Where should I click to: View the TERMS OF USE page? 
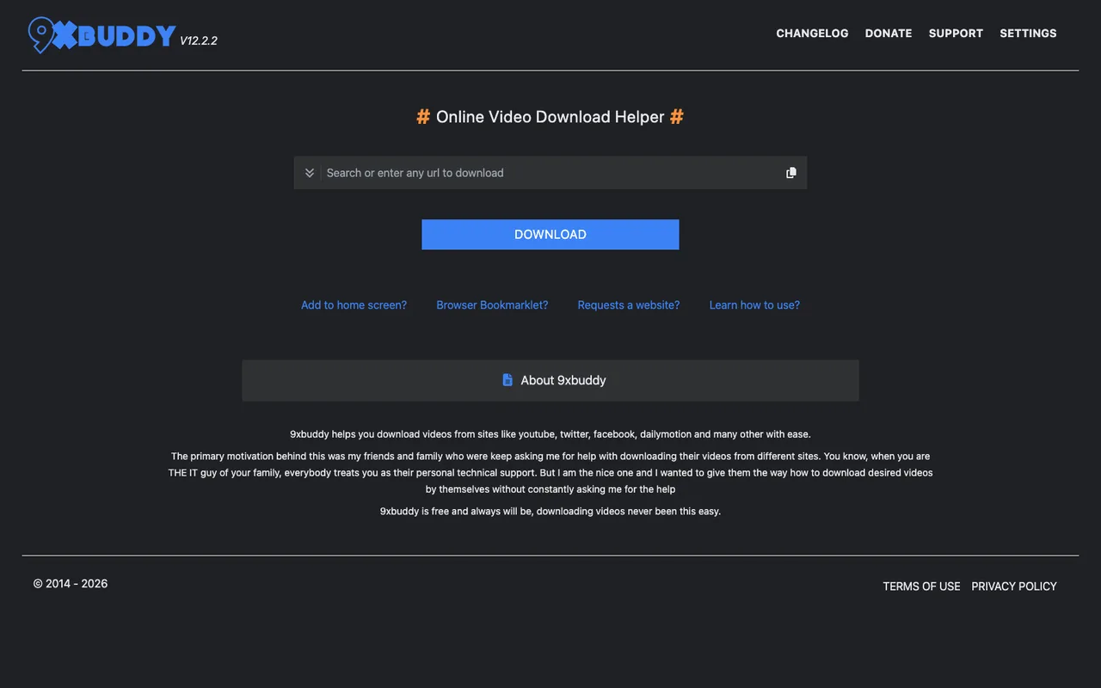coord(921,586)
